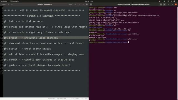Click the git clone git@github.com command line
The image size is (178, 100).
pyautogui.click(x=124, y=16)
